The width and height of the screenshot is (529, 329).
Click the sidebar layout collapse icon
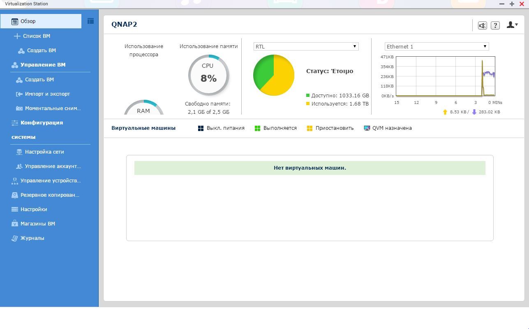(90, 21)
